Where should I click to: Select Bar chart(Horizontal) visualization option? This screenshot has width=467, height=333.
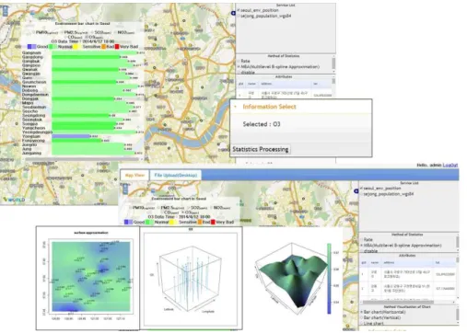tap(361, 312)
